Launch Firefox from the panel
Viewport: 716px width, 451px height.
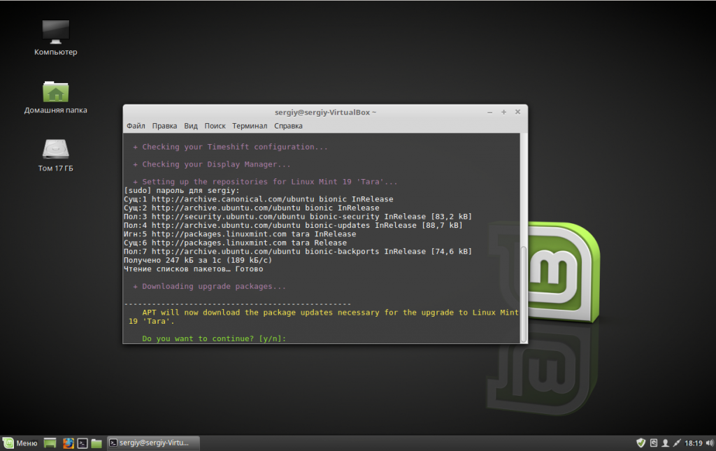coord(68,443)
